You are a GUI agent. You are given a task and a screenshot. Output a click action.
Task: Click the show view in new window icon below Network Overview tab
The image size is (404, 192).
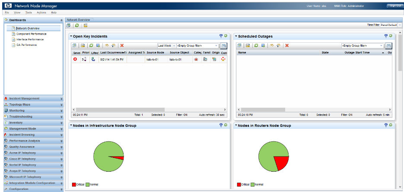coord(68,25)
